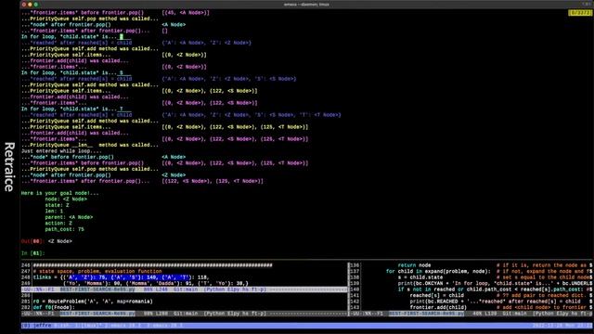Click line 281 'r0 = RouteProblem' code
The height and width of the screenshot is (334, 594).
coord(93,302)
